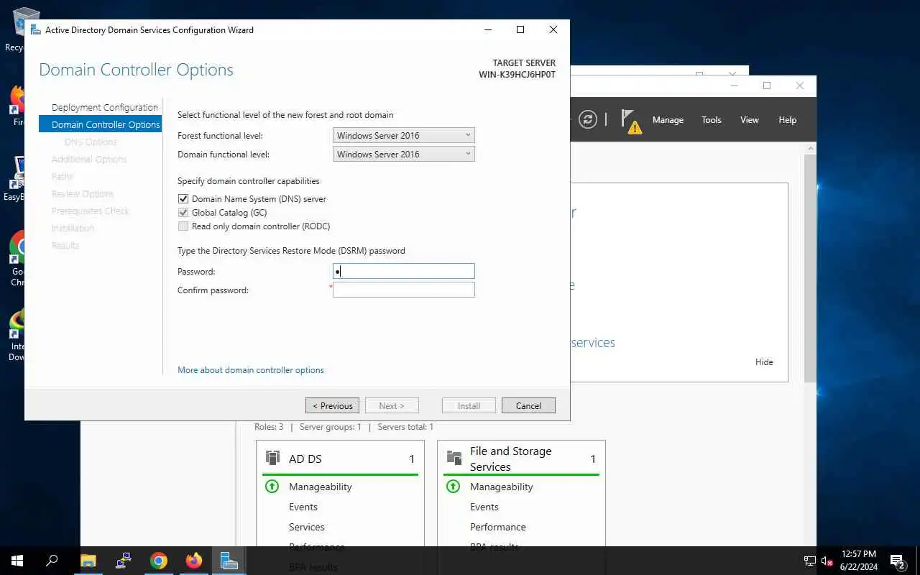Screen dimensions: 920x575
Task: Open taskbar search magnifier
Action: pyautogui.click(x=52, y=561)
